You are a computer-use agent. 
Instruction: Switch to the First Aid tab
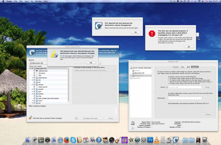176,67
